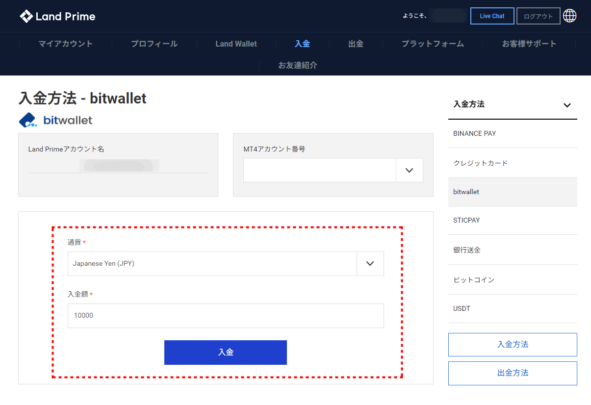Click the ようこそ、 welcome text

(x=415, y=16)
